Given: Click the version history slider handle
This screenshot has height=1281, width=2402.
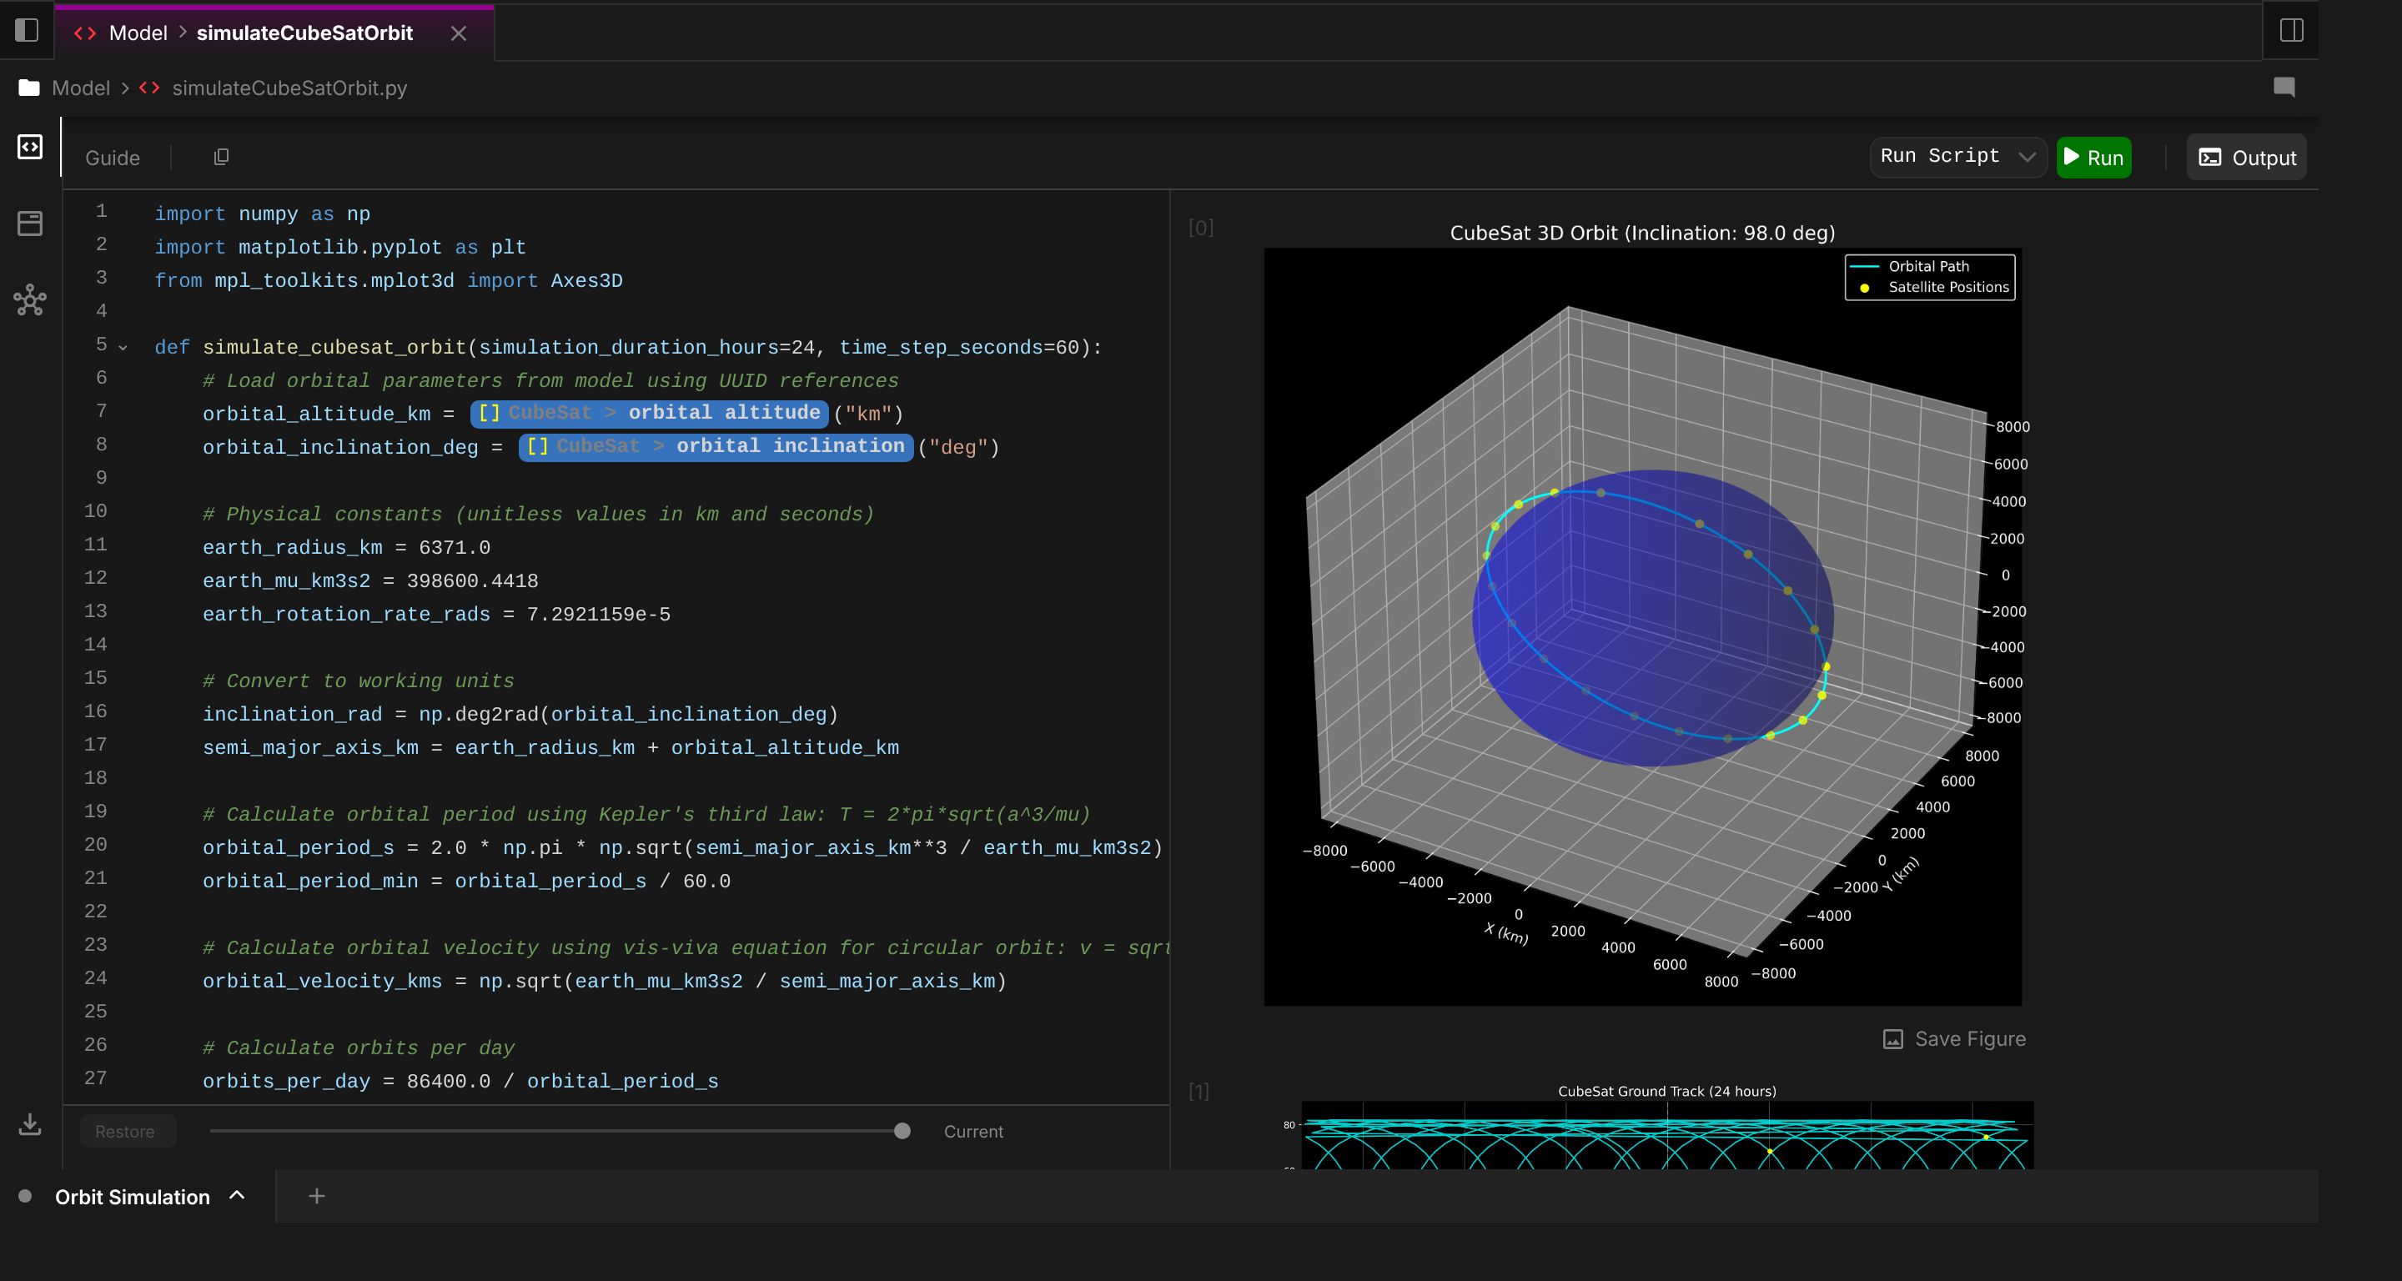Looking at the screenshot, I should tap(902, 1131).
